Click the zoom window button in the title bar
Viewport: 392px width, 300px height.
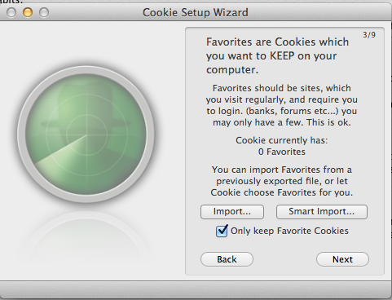[44, 12]
